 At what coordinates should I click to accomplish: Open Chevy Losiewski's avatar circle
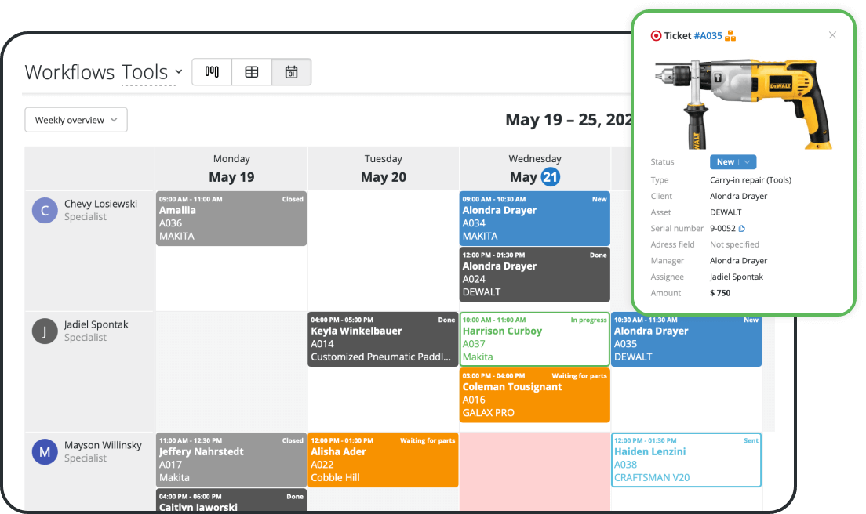(x=45, y=210)
